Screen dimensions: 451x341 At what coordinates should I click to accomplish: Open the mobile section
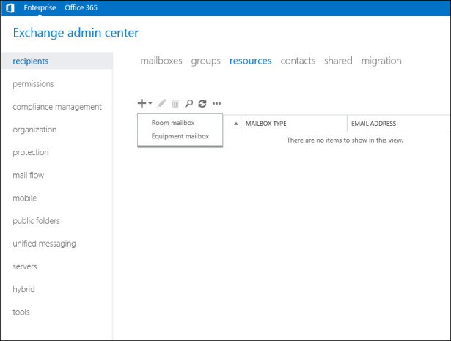(x=25, y=198)
